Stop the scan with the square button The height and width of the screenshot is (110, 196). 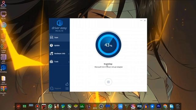point(108,82)
